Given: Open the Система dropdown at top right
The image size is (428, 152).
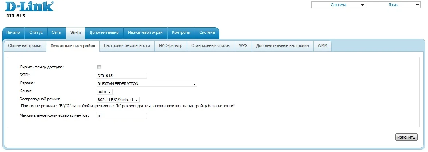Looking at the screenshot, I should tap(338, 5).
